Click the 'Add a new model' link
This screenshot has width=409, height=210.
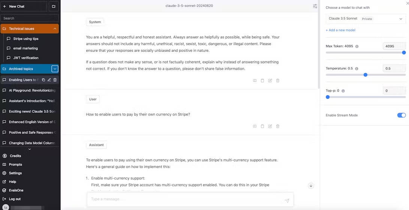pos(340,30)
